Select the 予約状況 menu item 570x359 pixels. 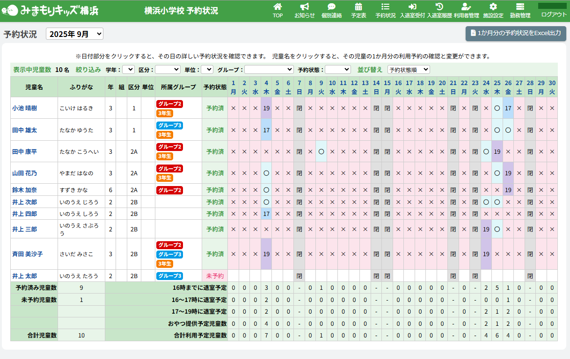click(x=385, y=10)
